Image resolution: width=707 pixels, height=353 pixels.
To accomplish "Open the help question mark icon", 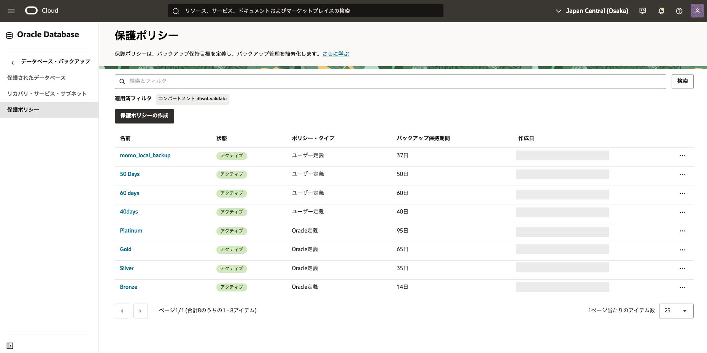I will [679, 11].
